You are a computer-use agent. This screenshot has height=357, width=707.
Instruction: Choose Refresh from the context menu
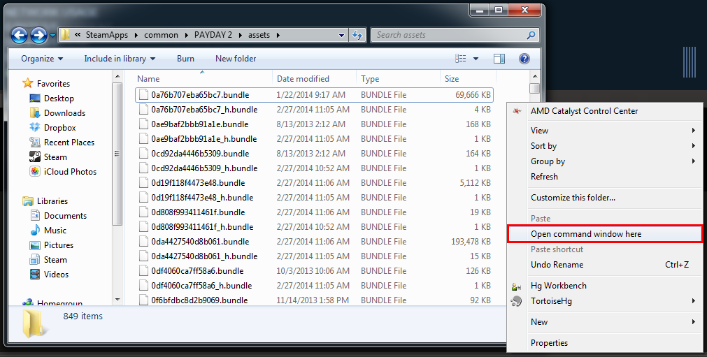(605, 177)
